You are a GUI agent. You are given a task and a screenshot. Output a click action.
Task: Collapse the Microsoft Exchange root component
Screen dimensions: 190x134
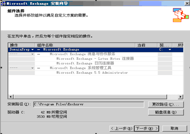[x=39, y=50]
